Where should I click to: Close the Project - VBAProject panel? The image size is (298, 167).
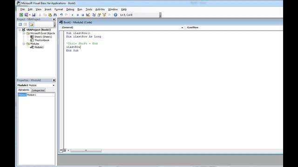coord(54,19)
